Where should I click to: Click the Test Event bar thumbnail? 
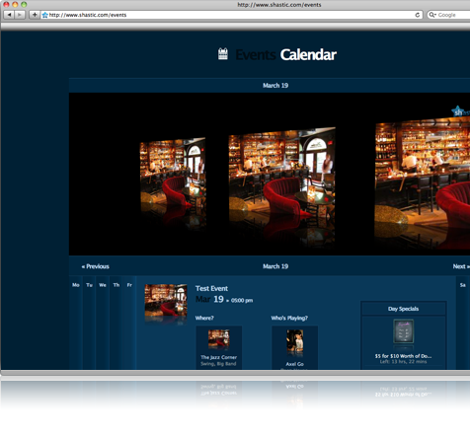click(x=166, y=300)
